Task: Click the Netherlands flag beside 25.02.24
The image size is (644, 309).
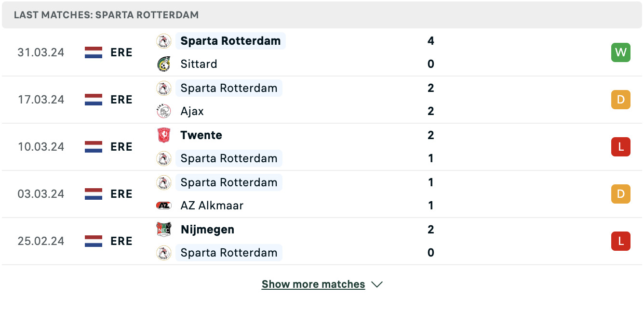Action: click(94, 241)
